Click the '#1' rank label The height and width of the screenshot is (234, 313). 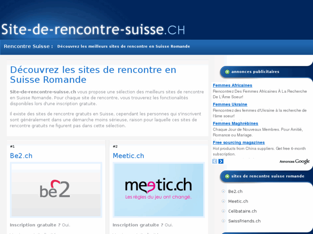[12, 146]
